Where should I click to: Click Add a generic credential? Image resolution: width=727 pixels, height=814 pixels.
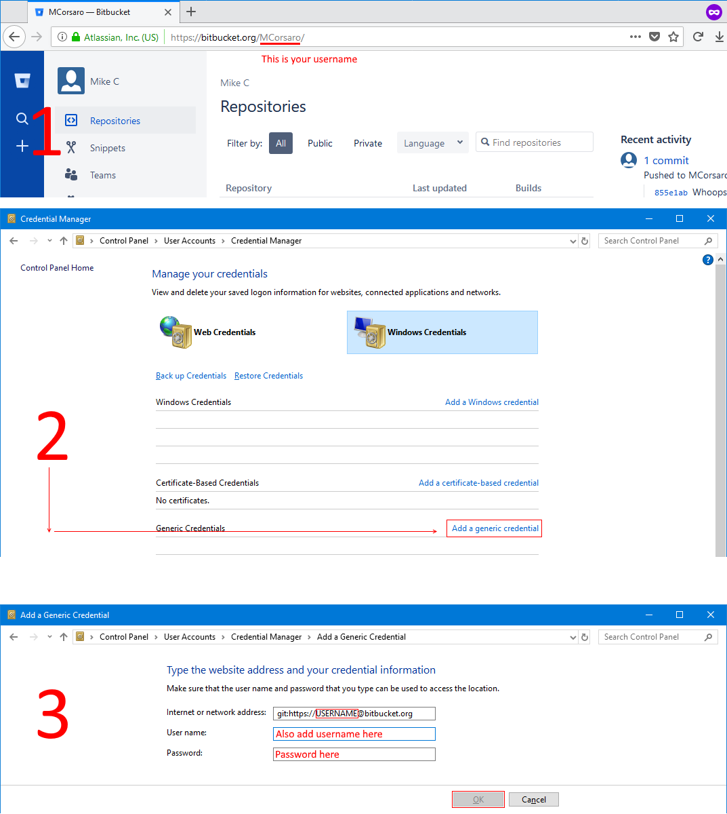(x=493, y=528)
